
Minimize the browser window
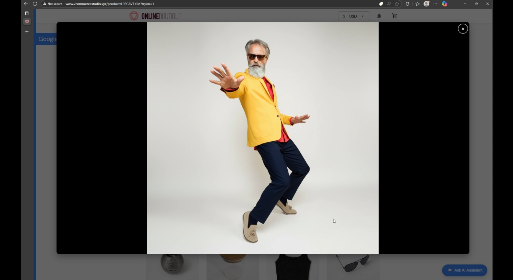point(465,4)
